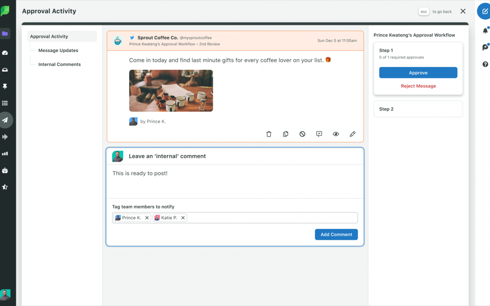Click the @mysproutcoffee handle
Viewport: 490px width, 306px height.
[196, 38]
